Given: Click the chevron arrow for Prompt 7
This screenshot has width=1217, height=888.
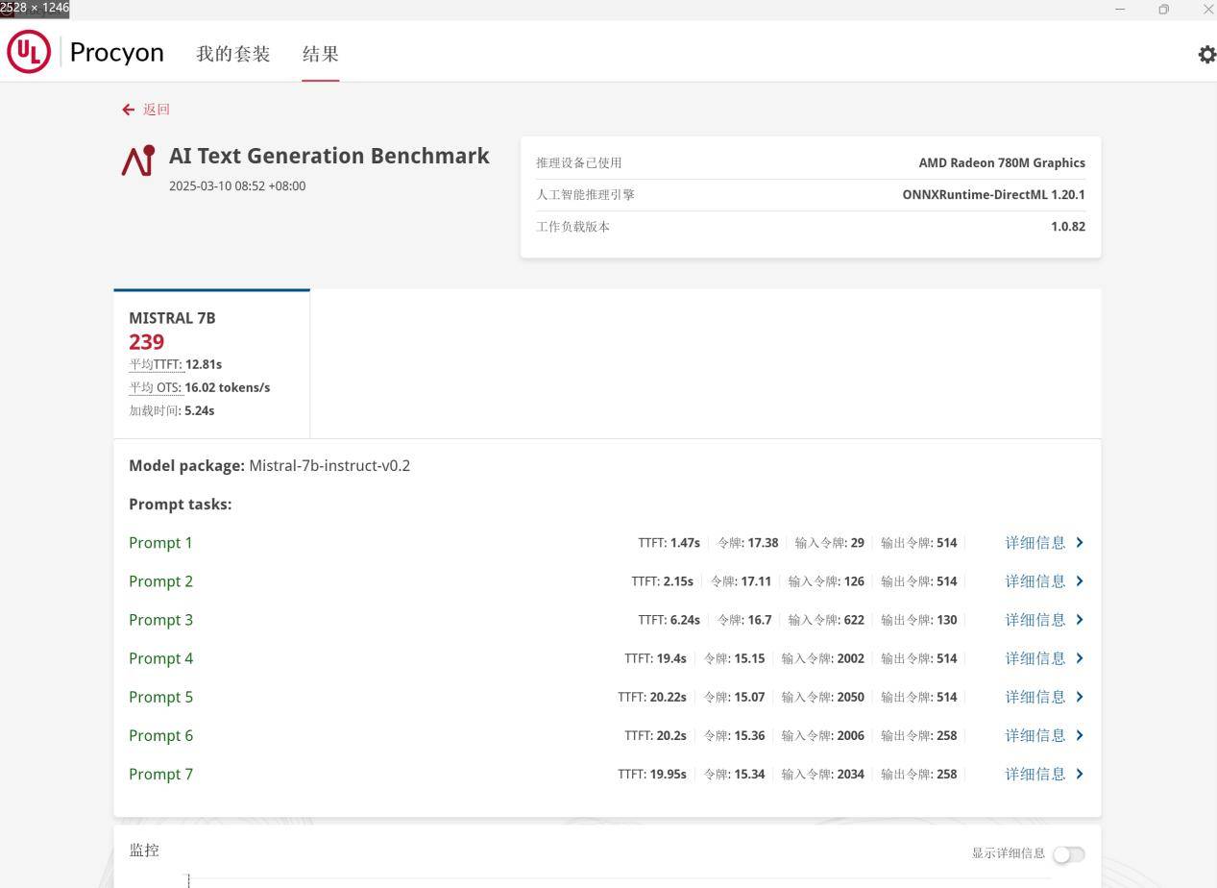Looking at the screenshot, I should 1080,774.
